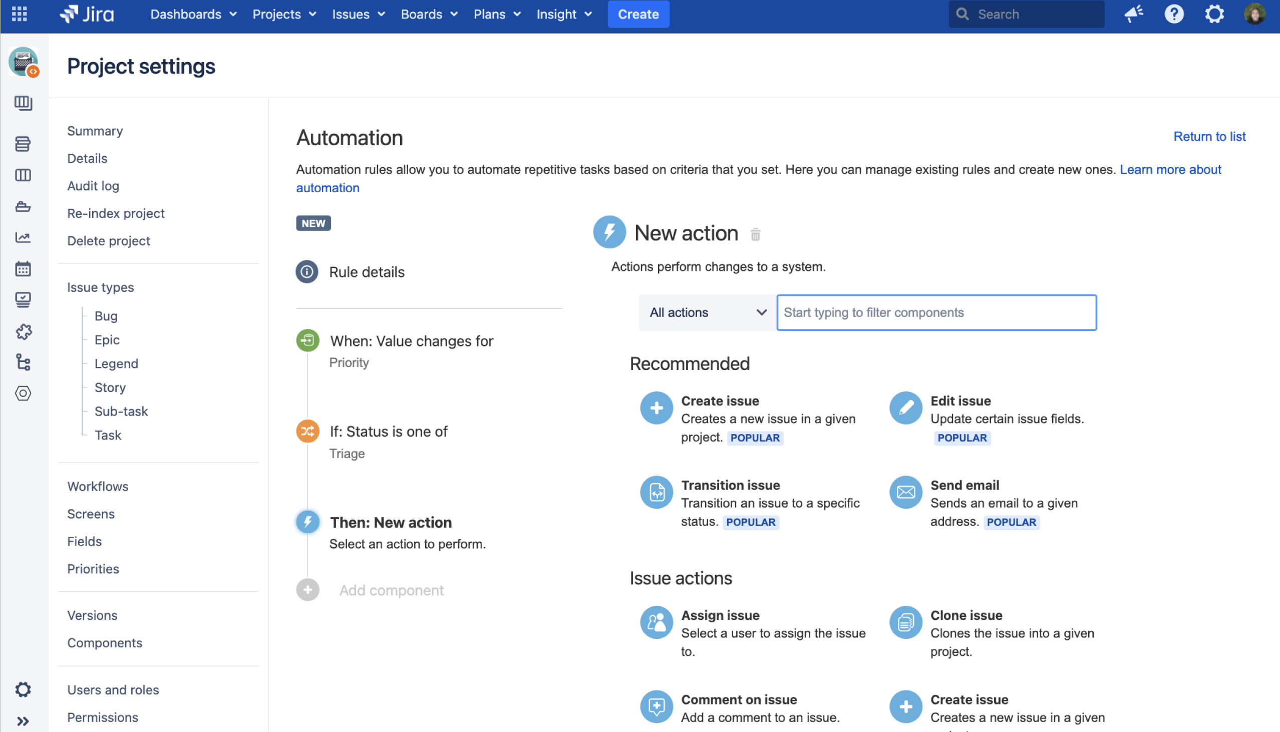This screenshot has height=732, width=1280.
Task: Select the Workflows settings item
Action: pyautogui.click(x=98, y=486)
